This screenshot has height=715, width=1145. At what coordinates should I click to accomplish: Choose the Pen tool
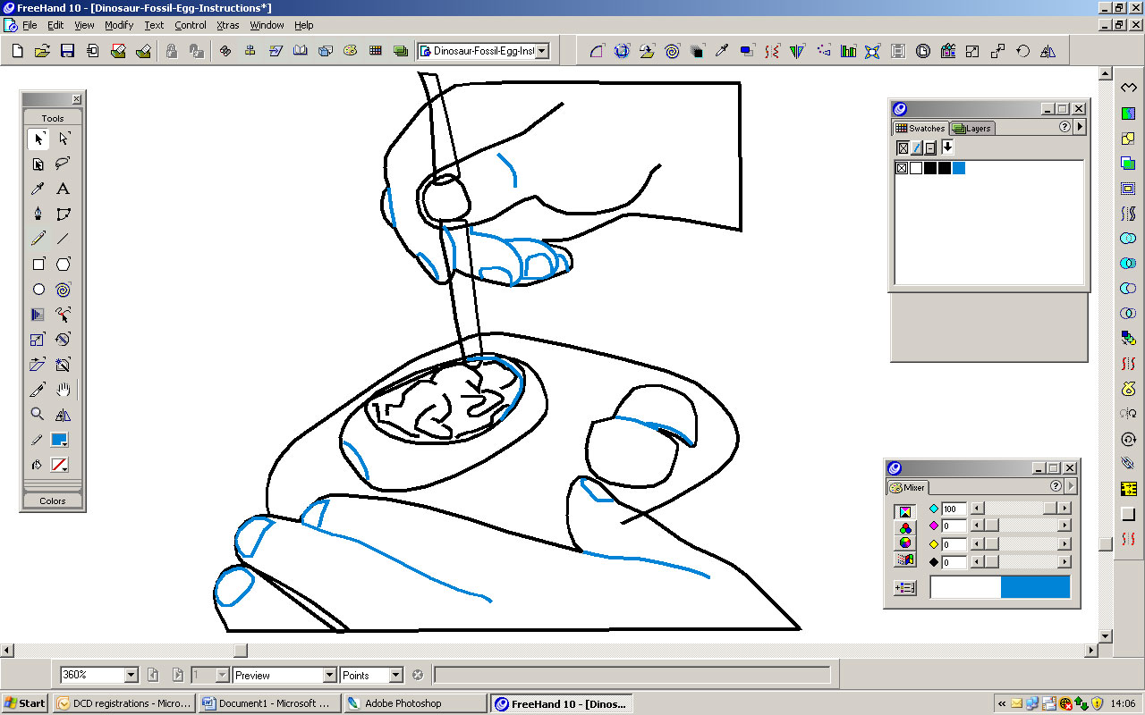click(x=38, y=214)
